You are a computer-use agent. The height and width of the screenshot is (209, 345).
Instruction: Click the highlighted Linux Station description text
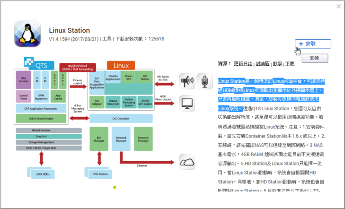coord(271,95)
